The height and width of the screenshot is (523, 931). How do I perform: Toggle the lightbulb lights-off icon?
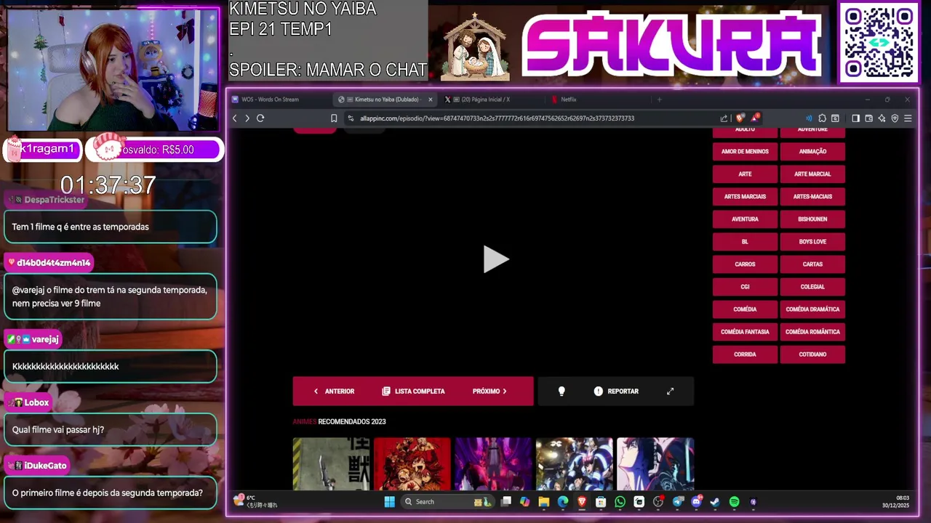562,391
